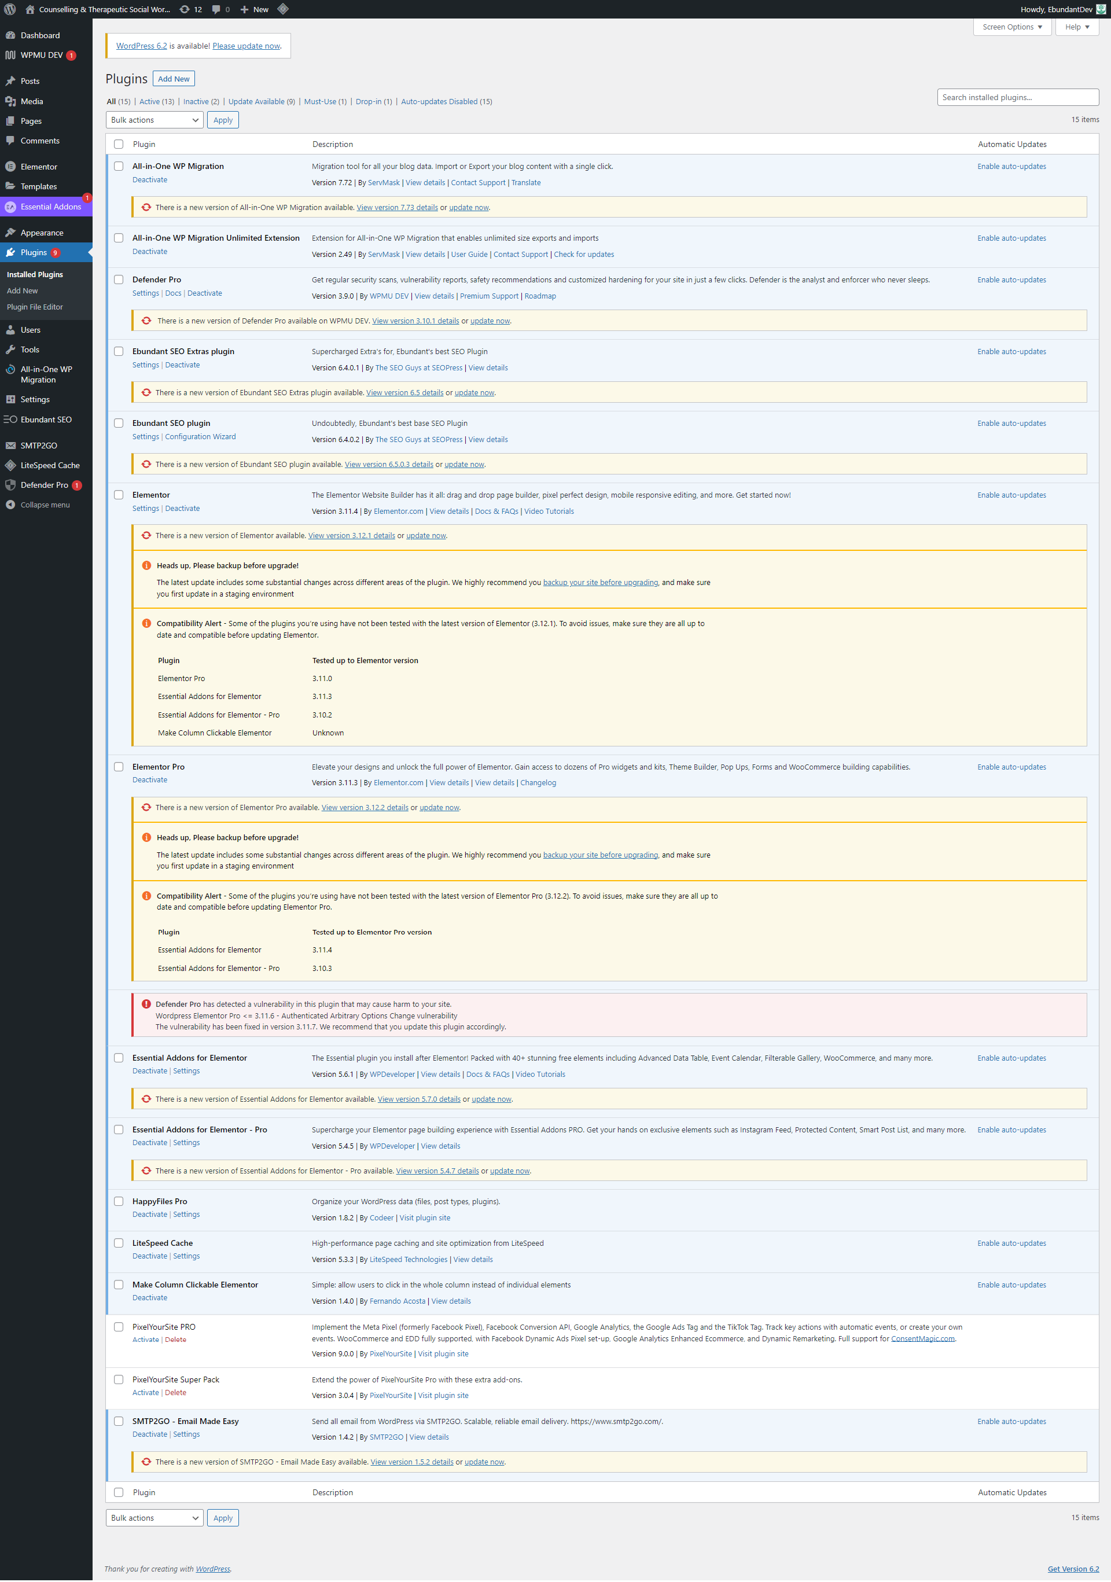The height and width of the screenshot is (1582, 1111).
Task: Click the WordPress logo in admin bar
Action: tap(10, 9)
